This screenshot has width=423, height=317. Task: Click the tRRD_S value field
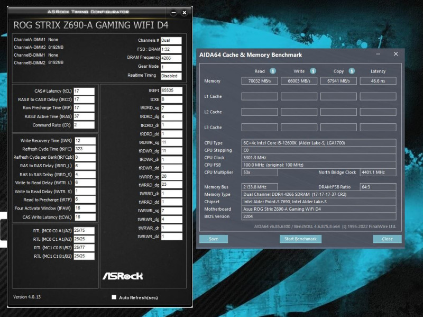point(85,175)
